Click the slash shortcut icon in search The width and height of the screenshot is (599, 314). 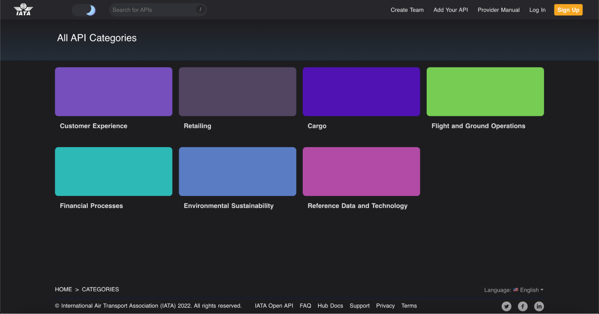pos(200,10)
